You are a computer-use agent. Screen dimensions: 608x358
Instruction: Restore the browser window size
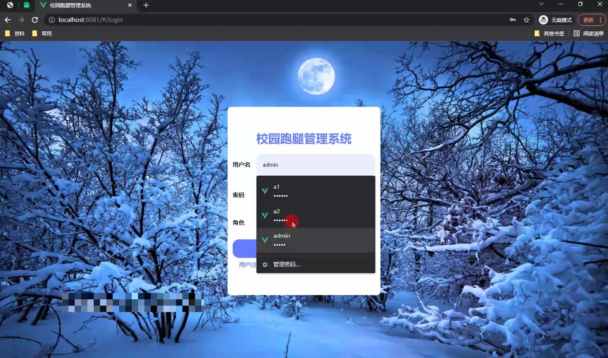tap(581, 4)
